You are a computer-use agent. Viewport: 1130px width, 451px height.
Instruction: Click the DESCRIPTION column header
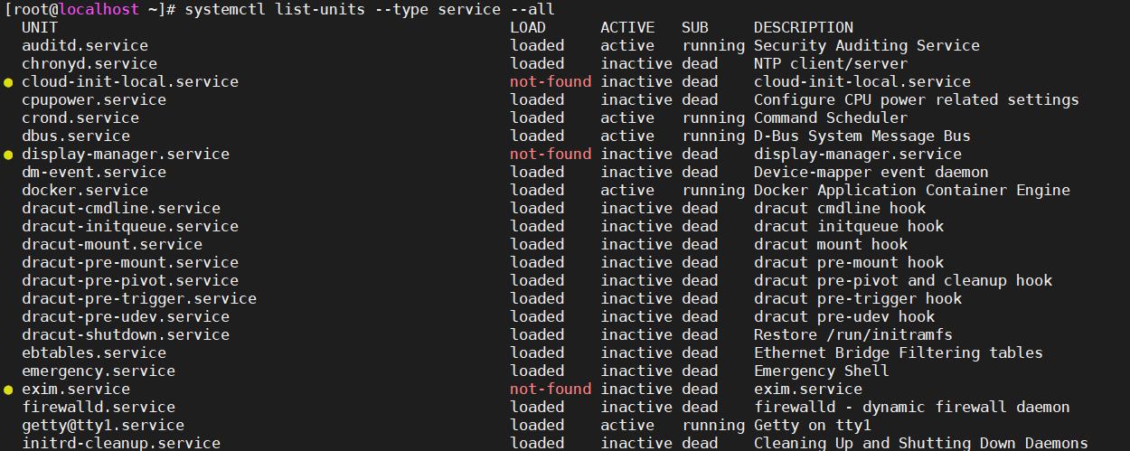[803, 27]
